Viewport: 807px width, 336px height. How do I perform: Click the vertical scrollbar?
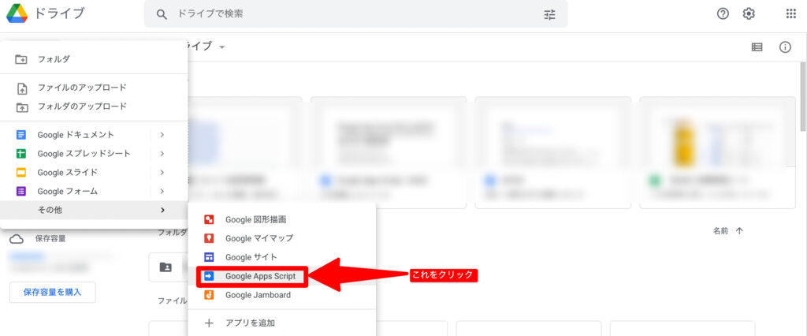803,98
